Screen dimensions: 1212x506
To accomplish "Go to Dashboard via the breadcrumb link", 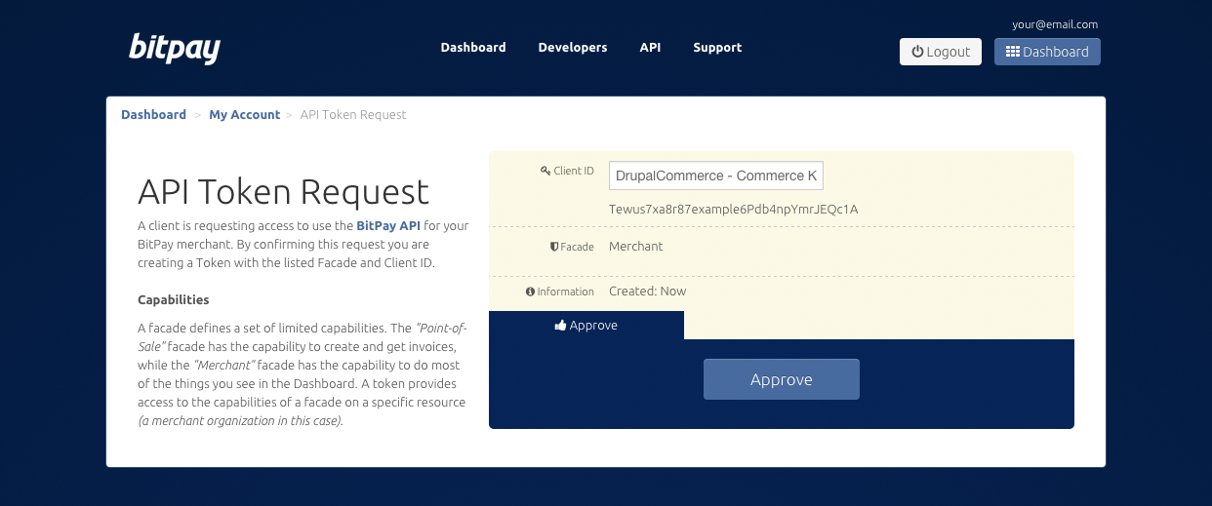I will pyautogui.click(x=153, y=114).
